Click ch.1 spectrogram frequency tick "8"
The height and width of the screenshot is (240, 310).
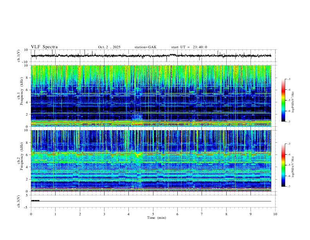pyautogui.click(x=27, y=78)
